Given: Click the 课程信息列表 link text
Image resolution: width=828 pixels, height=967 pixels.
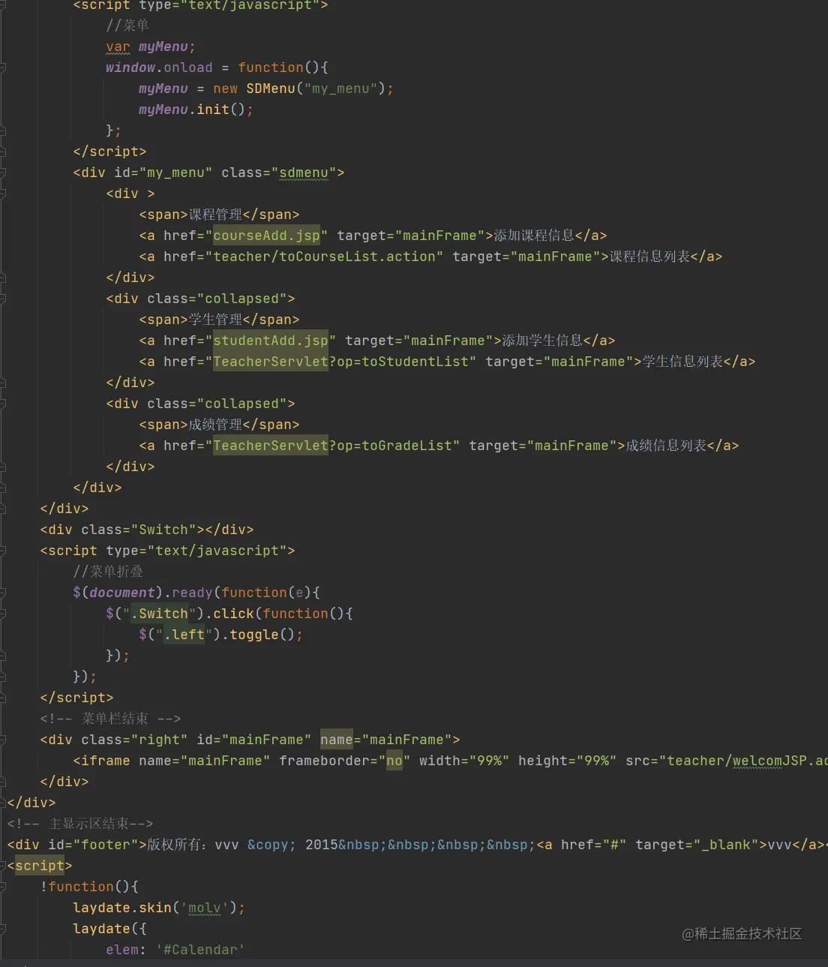Looking at the screenshot, I should point(649,257).
